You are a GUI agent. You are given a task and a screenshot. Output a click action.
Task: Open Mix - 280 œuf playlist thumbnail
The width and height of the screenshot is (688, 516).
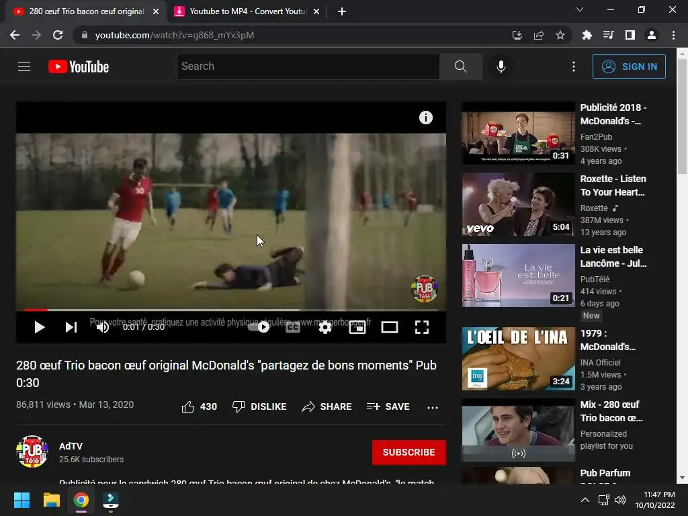tap(518, 429)
